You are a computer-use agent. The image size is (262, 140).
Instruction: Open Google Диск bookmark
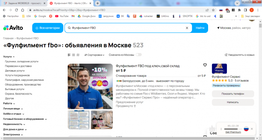87,16
